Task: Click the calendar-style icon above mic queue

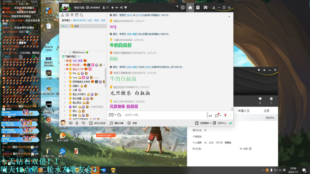Action: (x=77, y=15)
